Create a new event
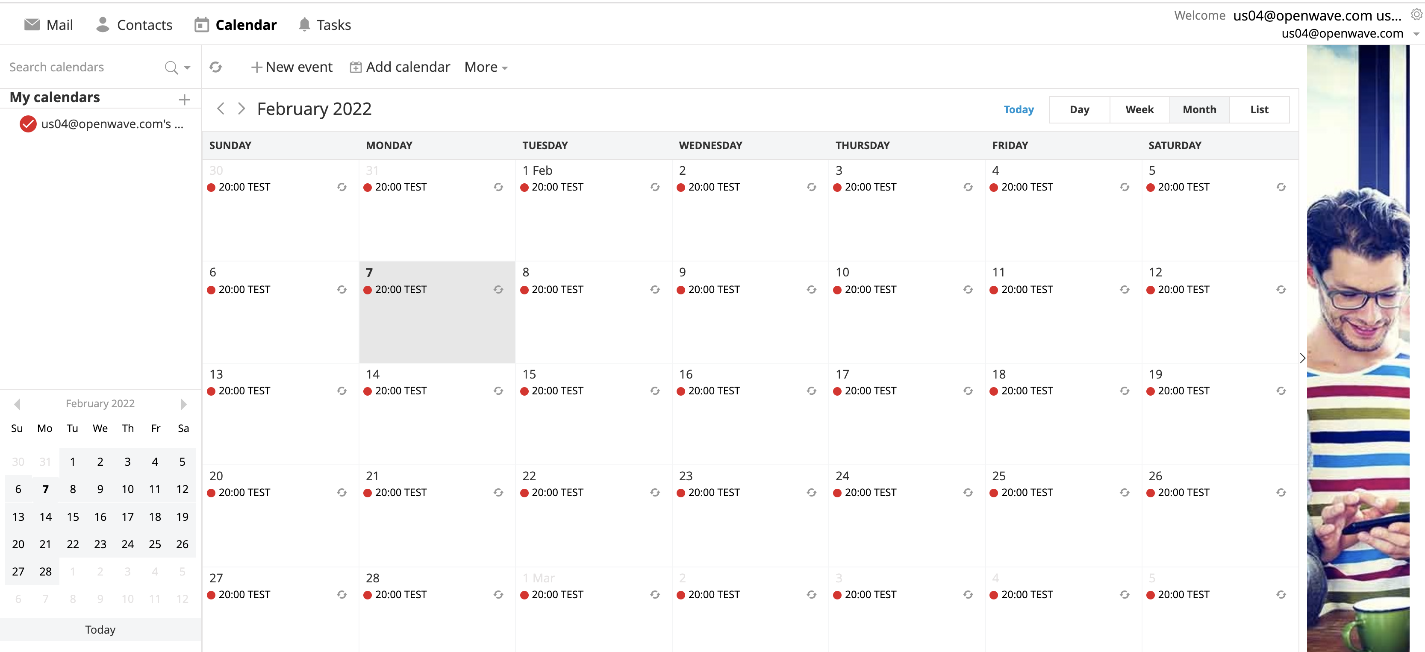The height and width of the screenshot is (652, 1425). [x=291, y=66]
